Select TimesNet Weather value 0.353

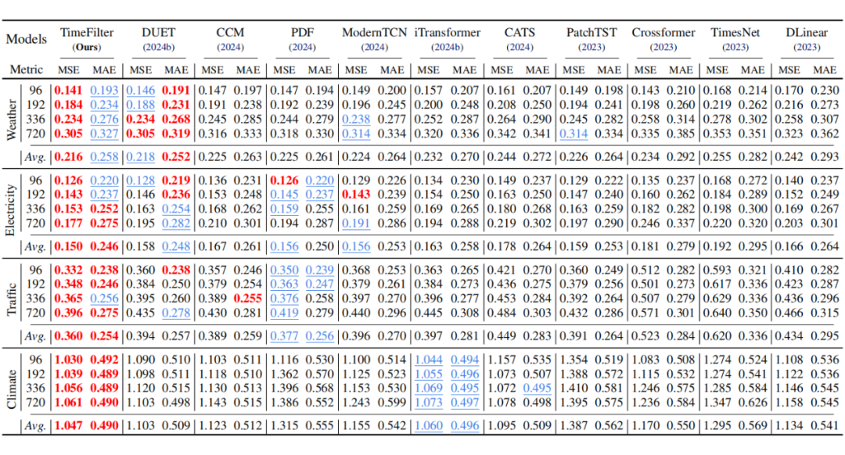point(717,134)
